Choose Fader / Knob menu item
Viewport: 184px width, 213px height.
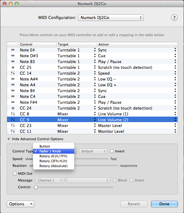[x=53, y=151]
